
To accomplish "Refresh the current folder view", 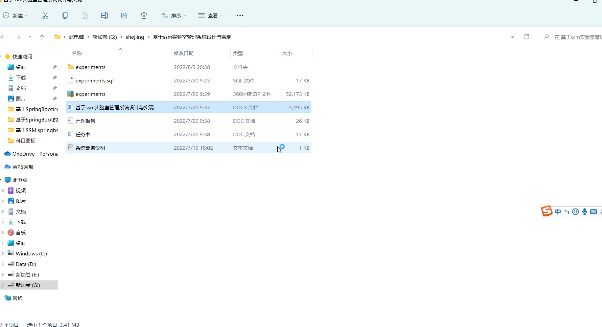I will point(526,37).
